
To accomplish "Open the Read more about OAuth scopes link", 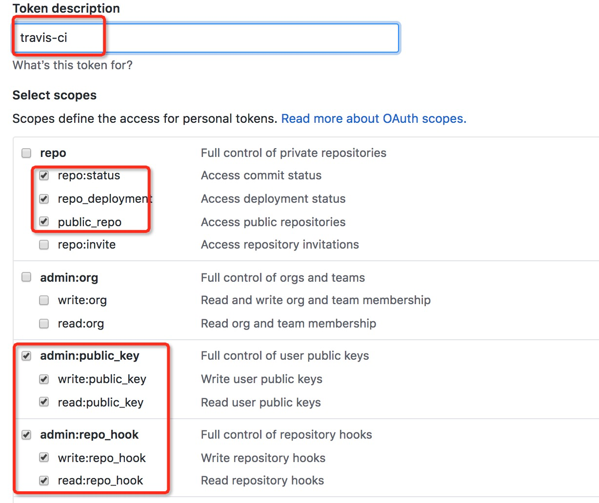I will (x=374, y=118).
